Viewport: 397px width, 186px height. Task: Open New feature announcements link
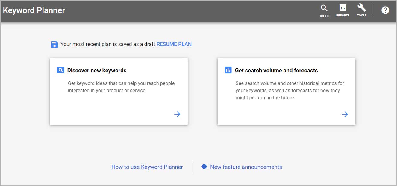[246, 167]
